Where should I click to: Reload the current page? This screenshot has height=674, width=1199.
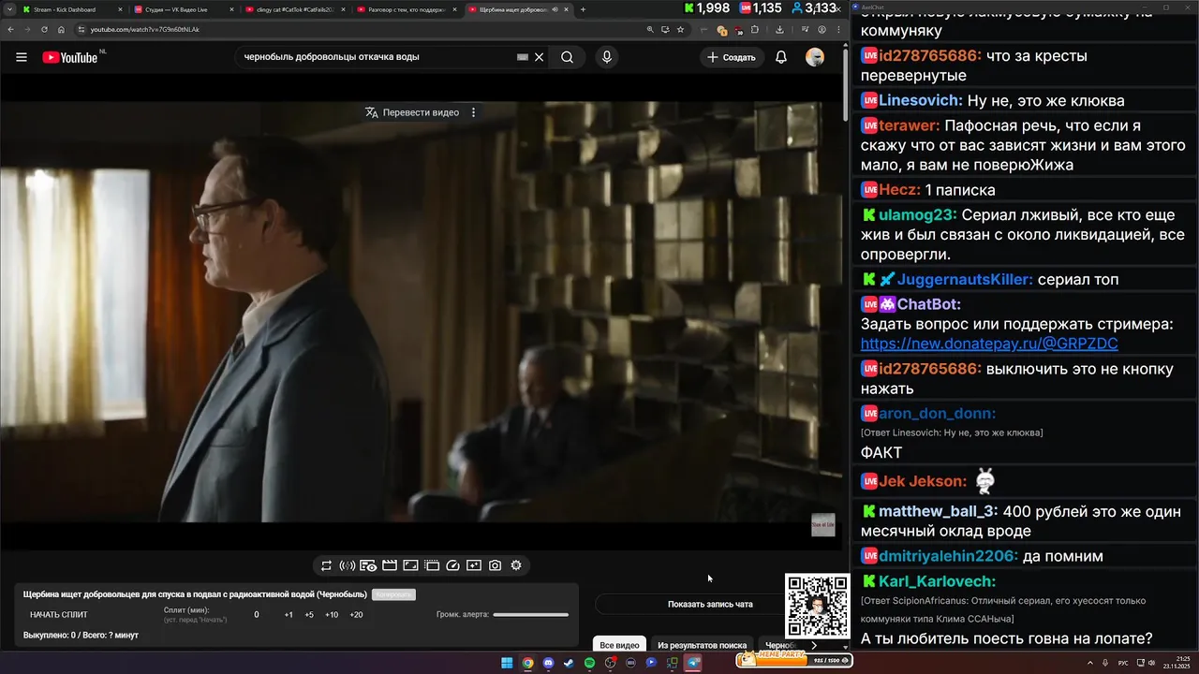[x=44, y=29]
